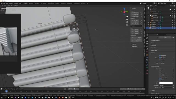Expand the Relations panel

[x=153, y=43]
